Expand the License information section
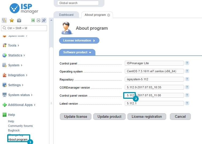The image size is (202, 144). click(x=79, y=40)
